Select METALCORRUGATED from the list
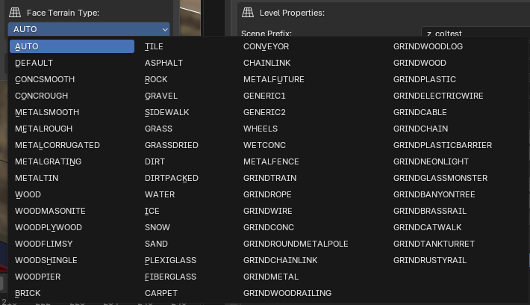This screenshot has width=530, height=305. click(57, 145)
